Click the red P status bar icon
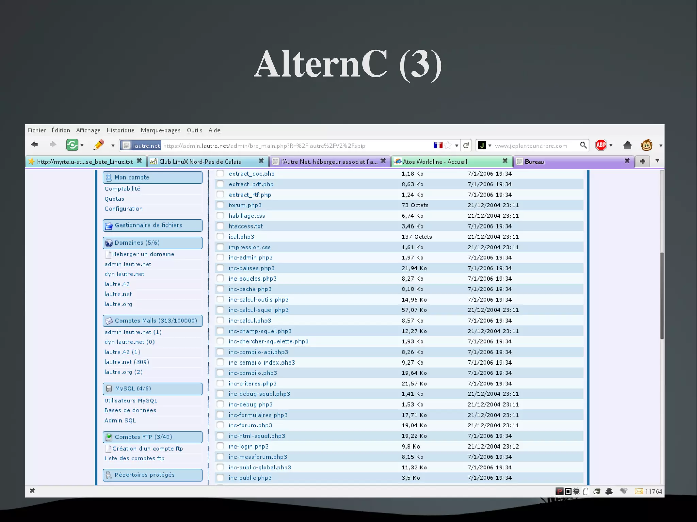The height and width of the screenshot is (522, 697). click(559, 491)
